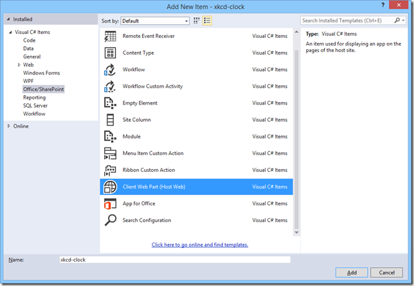The width and height of the screenshot is (414, 286).
Task: Open the Sort by Default dropdown
Action: tap(155, 21)
